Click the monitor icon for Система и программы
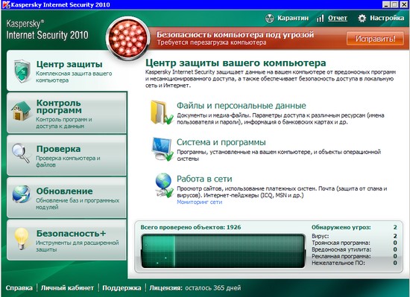Image resolution: width=410 pixels, height=297 pixels. pyautogui.click(x=163, y=149)
